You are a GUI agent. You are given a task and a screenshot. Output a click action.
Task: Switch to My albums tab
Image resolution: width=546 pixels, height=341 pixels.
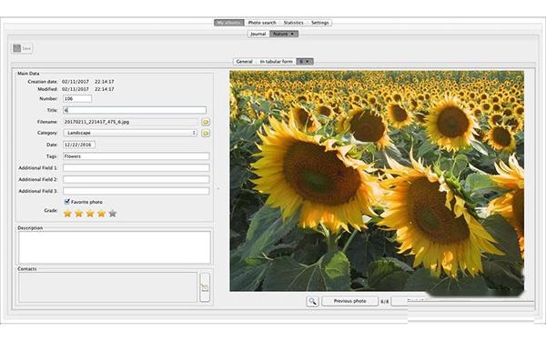pos(228,23)
